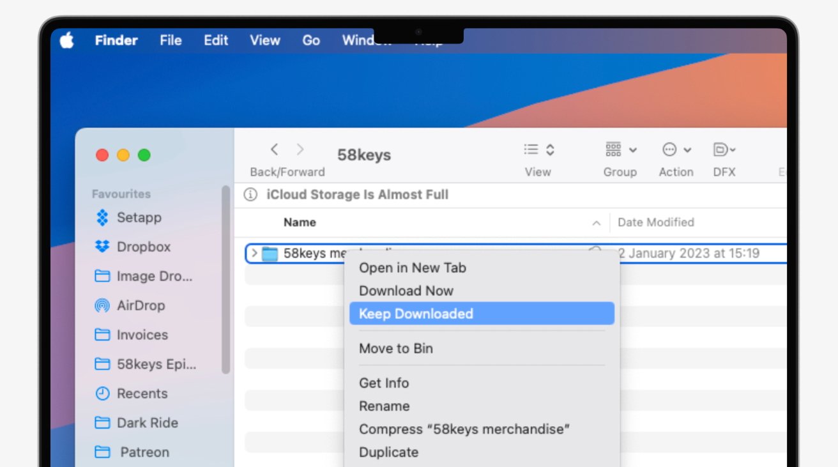
Task: Open Image Dro... folder in sidebar
Action: point(144,276)
